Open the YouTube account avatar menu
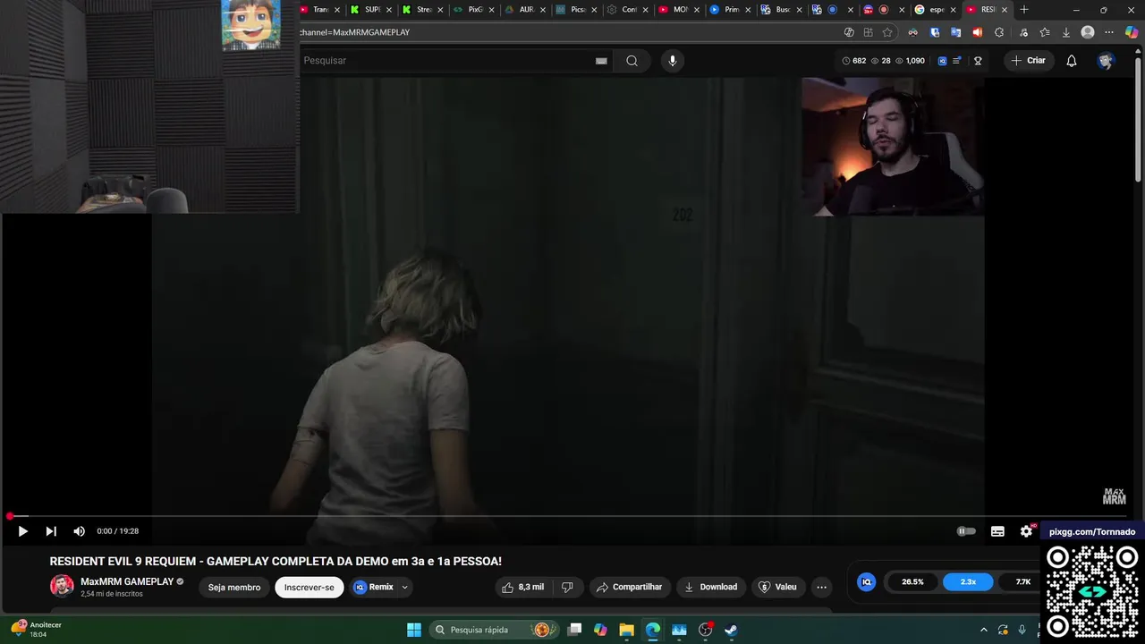The image size is (1145, 644). [x=1107, y=61]
